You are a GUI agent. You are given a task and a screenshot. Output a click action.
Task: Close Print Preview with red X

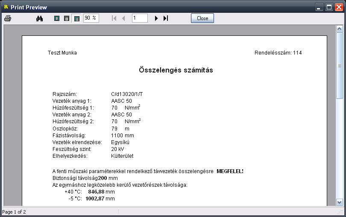pyautogui.click(x=339, y=7)
